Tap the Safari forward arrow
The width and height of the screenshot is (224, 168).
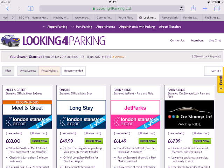point(19,9)
